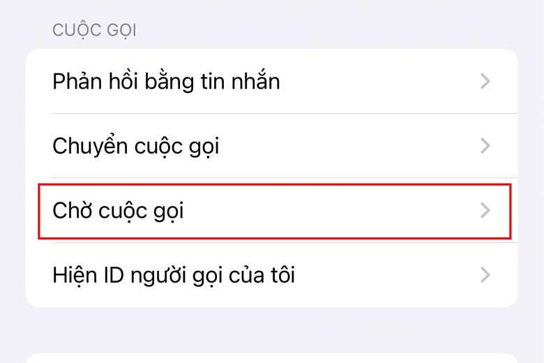Viewport: 544px width, 363px height.
Task: Tap the partially visible card at the bottom
Action: pos(272,358)
